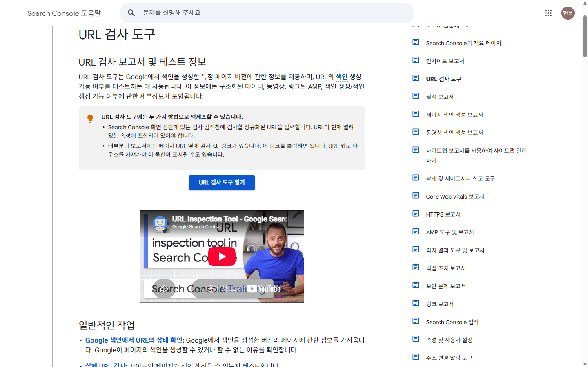This screenshot has height=367, width=588.
Task: Click the article icon beside URL 검사 도구
Action: click(x=416, y=78)
